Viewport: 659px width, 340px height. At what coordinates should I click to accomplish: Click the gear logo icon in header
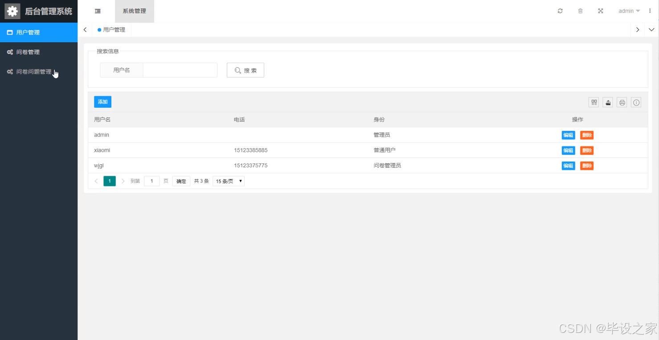coord(12,11)
